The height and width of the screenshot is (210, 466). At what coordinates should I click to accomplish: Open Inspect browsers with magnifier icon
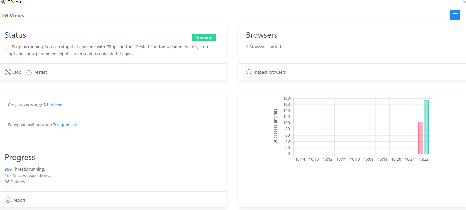coord(266,72)
